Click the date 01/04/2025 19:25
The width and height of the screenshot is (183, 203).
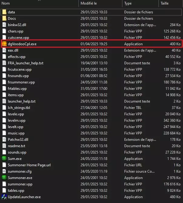pyautogui.click(x=94, y=44)
